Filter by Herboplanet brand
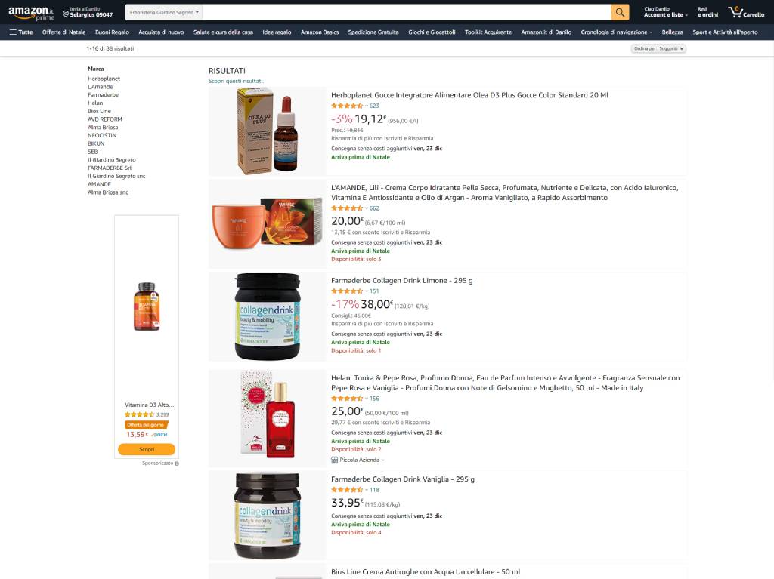774x579 pixels. point(104,79)
